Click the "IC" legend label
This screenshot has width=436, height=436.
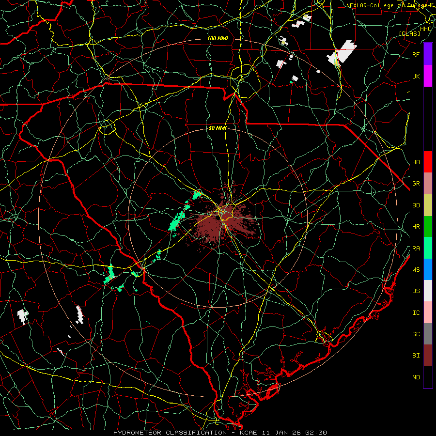click(416, 312)
